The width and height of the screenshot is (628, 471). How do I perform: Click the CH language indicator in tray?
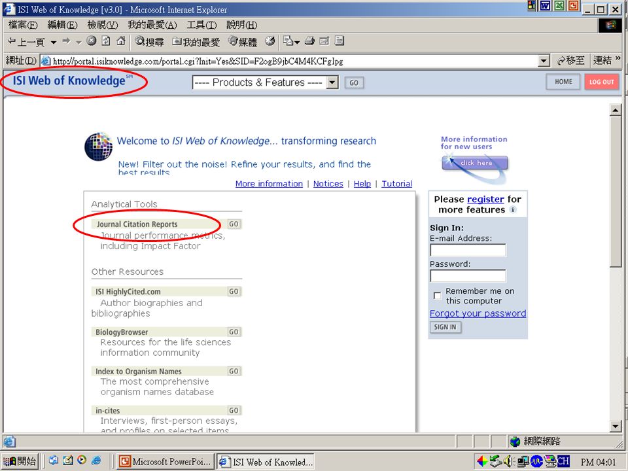coord(563,461)
